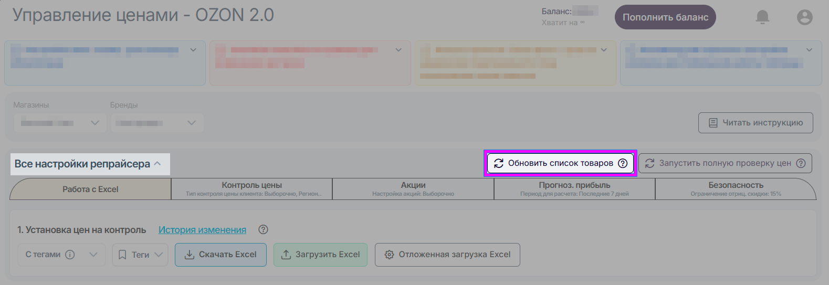Expand the blue info card chevron
Screen dimensions: 829x285
coord(193,50)
